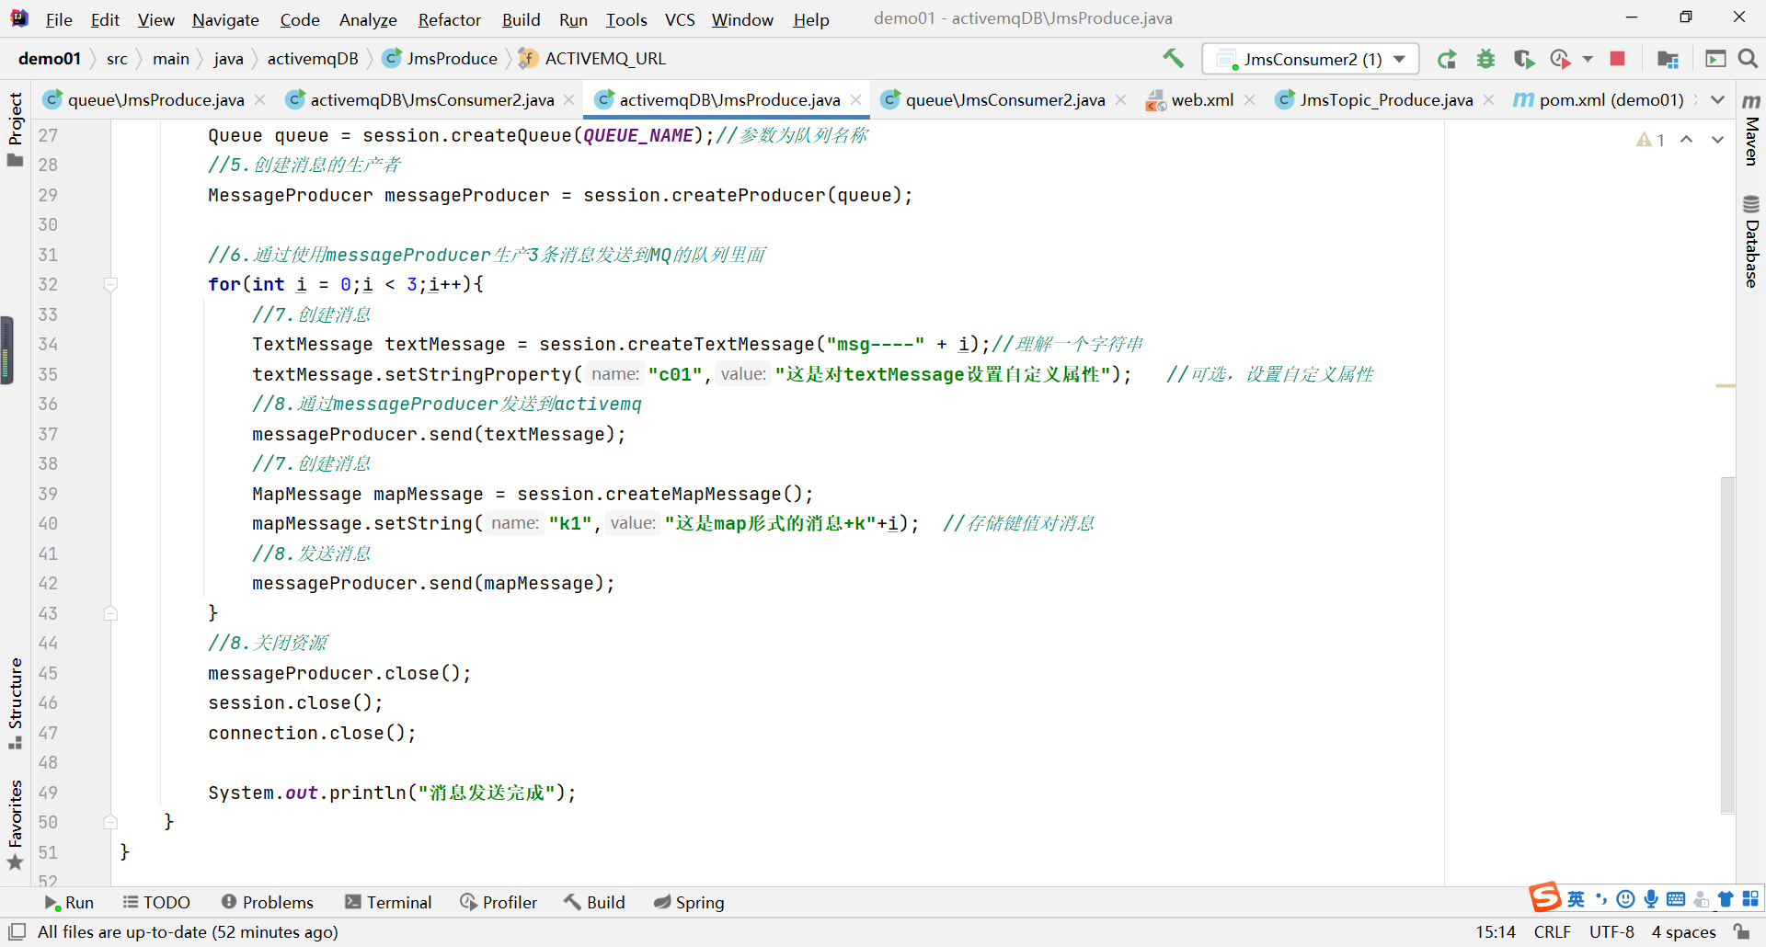Click the Sogou emoji smiley icon
Viewport: 1766px width, 947px height.
[1626, 899]
